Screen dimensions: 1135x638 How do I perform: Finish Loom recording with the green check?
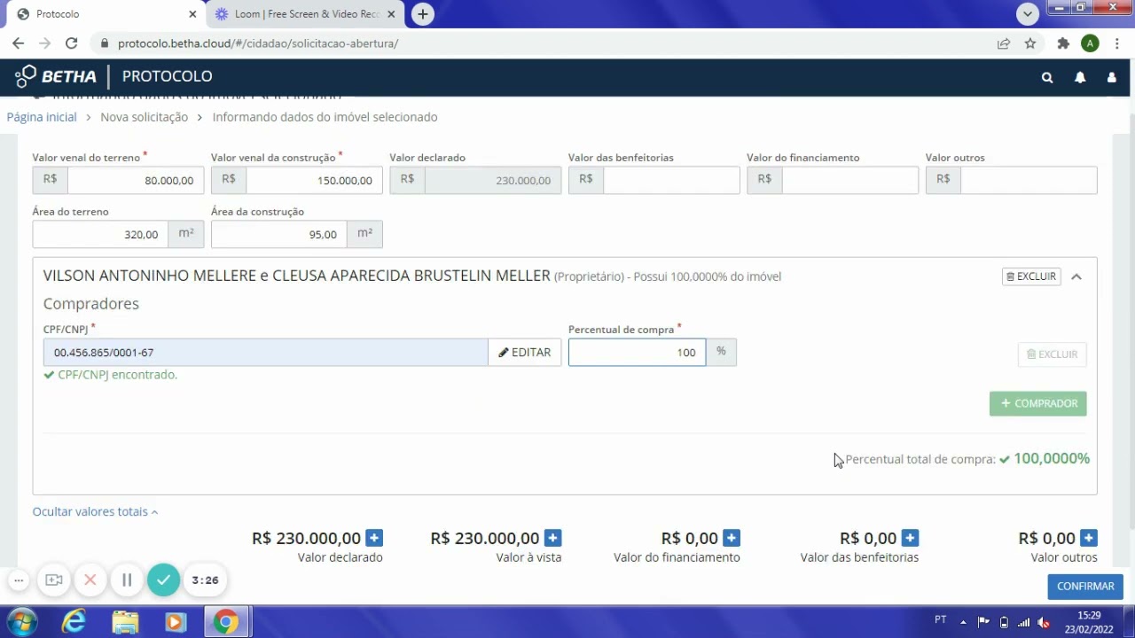click(x=163, y=580)
